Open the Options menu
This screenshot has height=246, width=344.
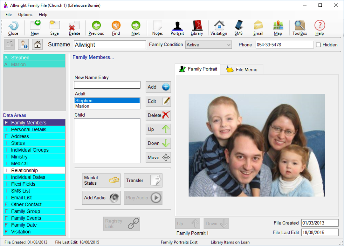(x=25, y=15)
